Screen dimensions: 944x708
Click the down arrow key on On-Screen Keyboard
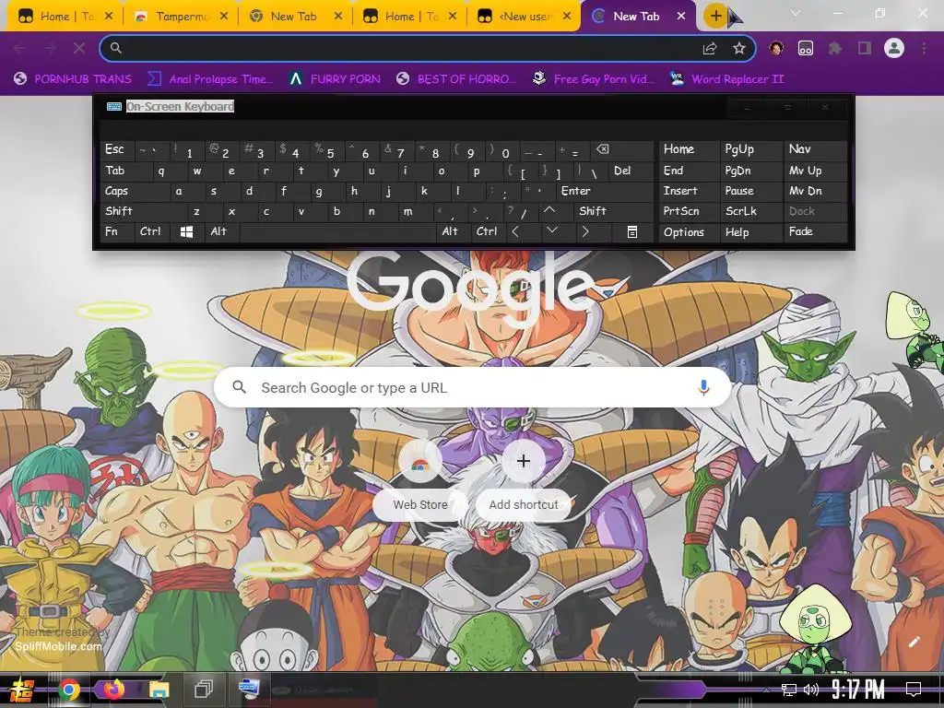click(551, 231)
